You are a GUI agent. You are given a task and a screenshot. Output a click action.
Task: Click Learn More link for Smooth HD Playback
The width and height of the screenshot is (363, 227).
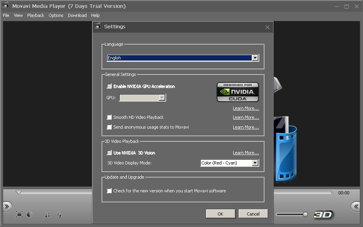[x=245, y=117]
